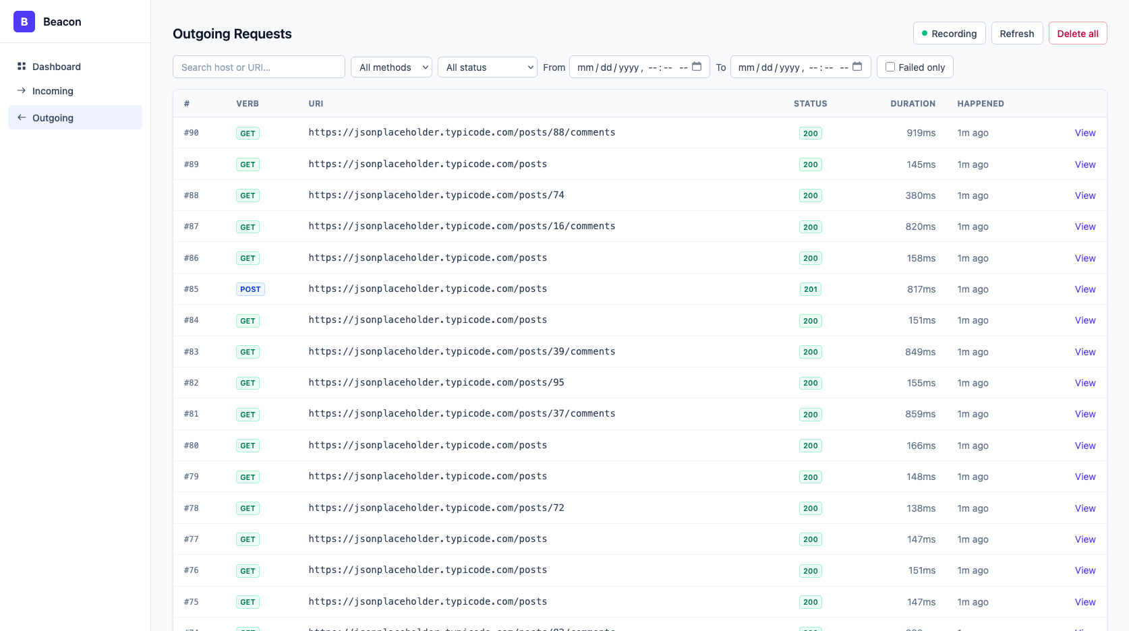Toggle the Recording button
Image resolution: width=1129 pixels, height=631 pixels.
click(x=949, y=33)
